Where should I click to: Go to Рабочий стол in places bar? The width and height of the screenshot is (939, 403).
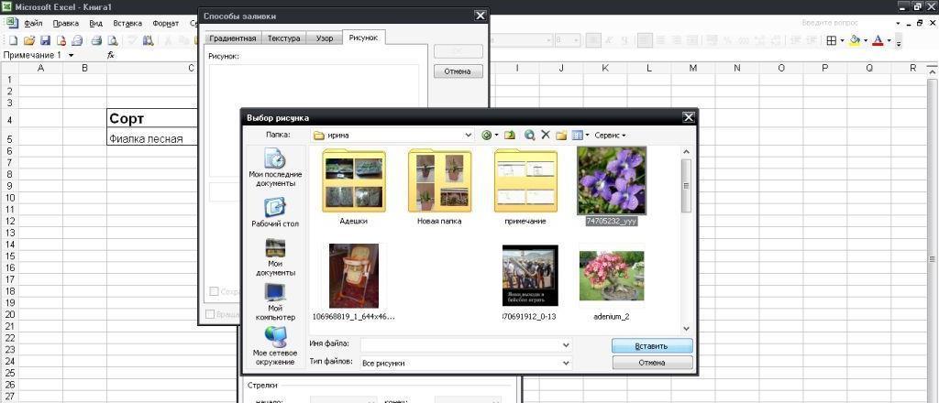(x=275, y=212)
